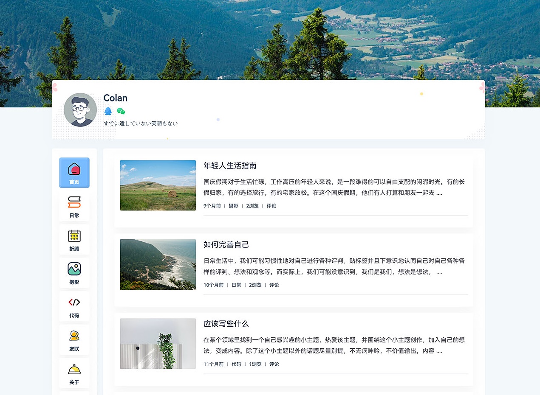Click the Colan blog name heading
The width and height of the screenshot is (540, 395).
coord(116,98)
